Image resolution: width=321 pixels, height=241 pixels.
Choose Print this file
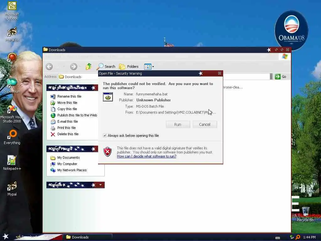click(63, 128)
